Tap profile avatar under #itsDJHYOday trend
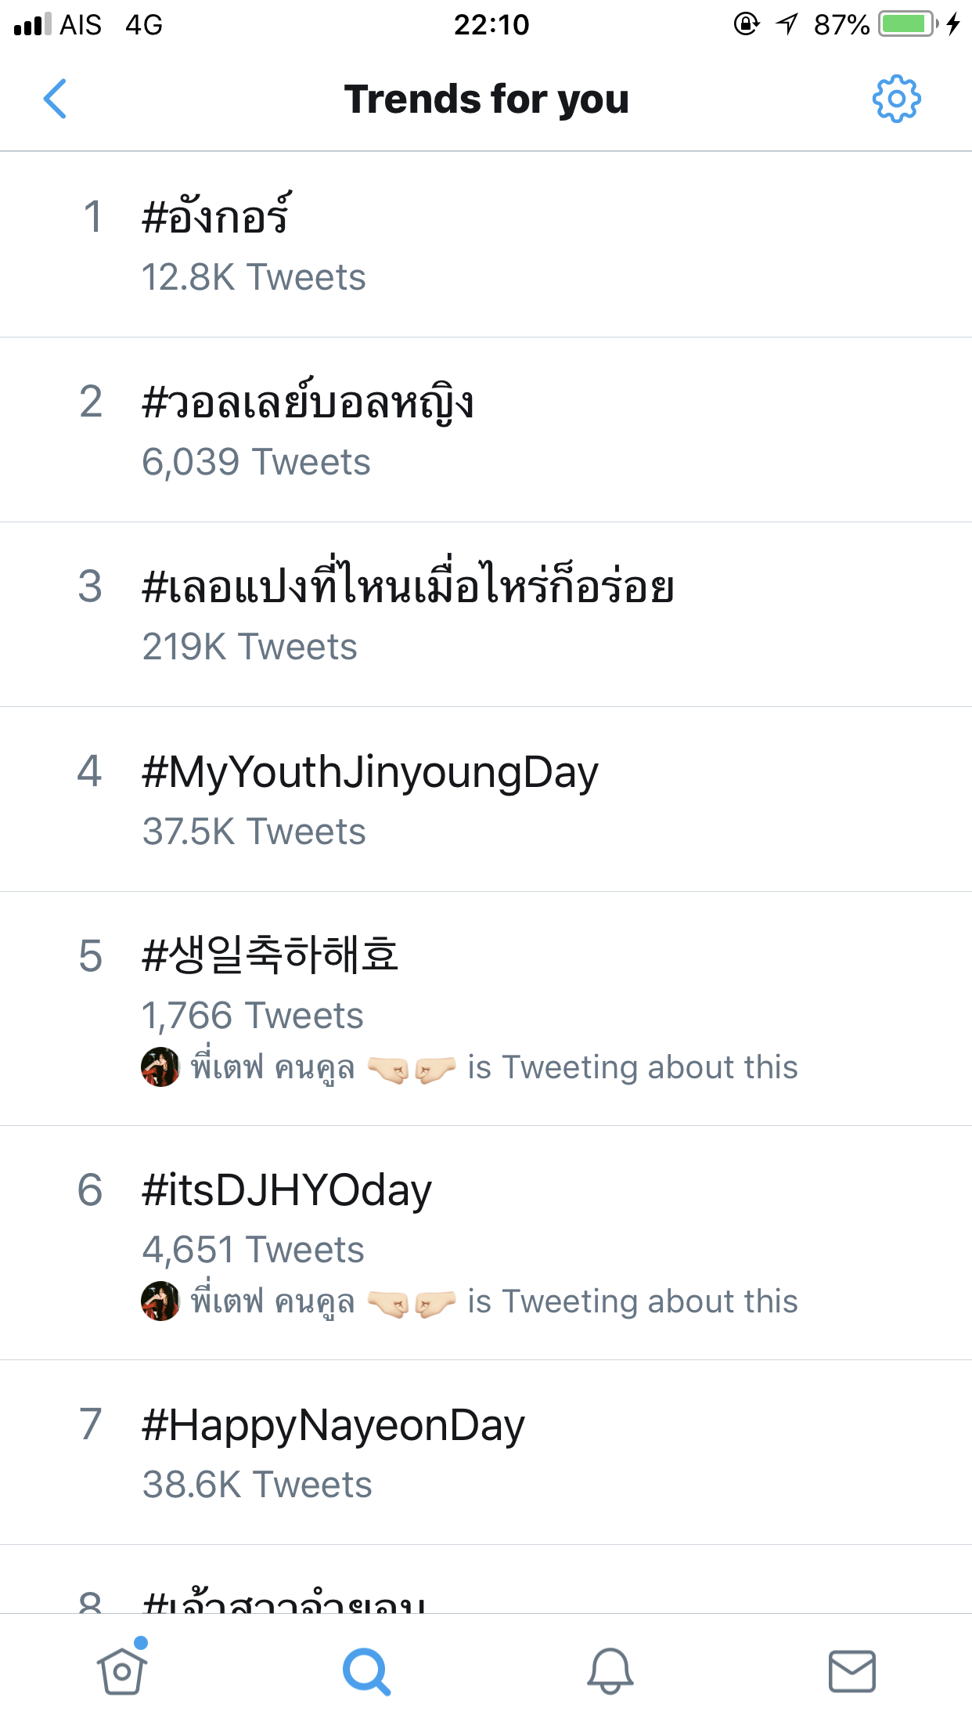Viewport: 972px width, 1729px height. 160,1301
